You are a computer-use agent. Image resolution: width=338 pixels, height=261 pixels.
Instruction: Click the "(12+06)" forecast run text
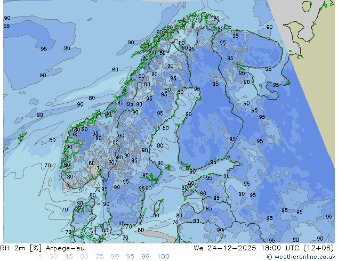tap(318, 248)
